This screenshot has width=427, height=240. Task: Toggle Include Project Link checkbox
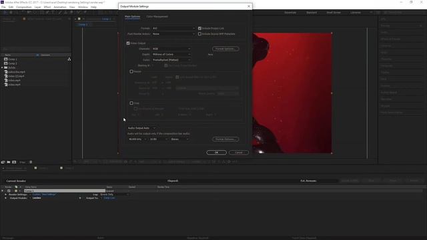[199, 28]
